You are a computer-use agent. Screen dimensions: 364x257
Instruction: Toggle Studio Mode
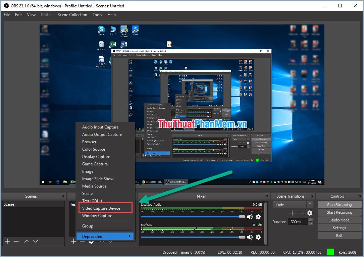pos(339,220)
